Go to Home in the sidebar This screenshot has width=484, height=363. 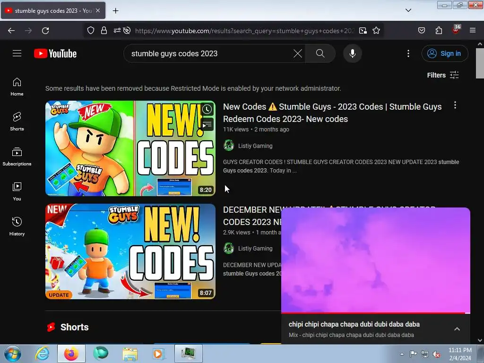click(x=17, y=87)
